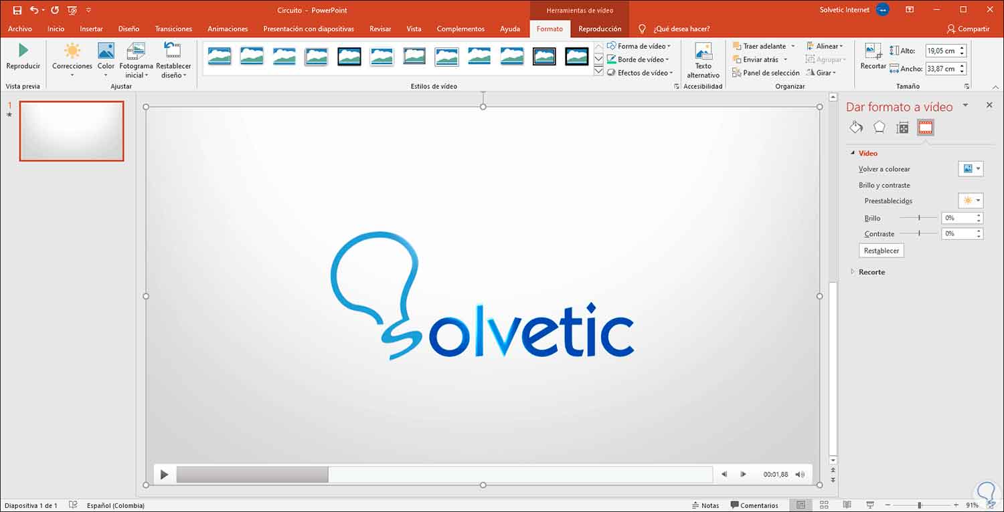Image resolution: width=1004 pixels, height=512 pixels.
Task: Open Comentarios from the status bar
Action: (754, 505)
